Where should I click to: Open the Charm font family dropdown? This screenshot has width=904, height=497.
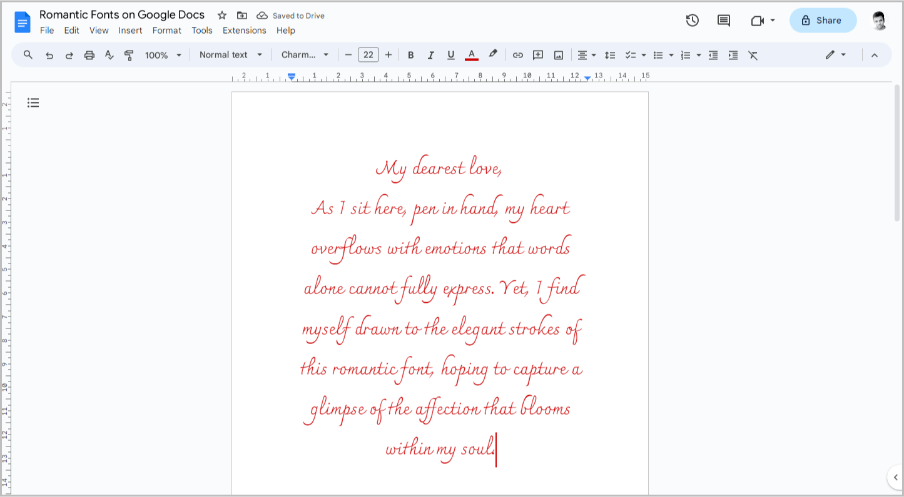(x=305, y=55)
